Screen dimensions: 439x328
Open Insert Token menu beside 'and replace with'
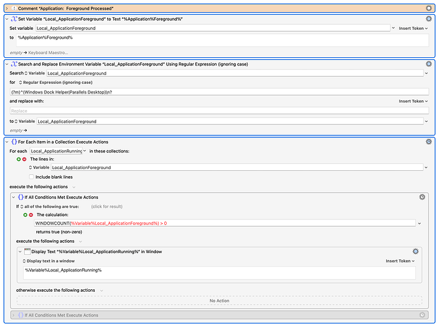[409, 101]
